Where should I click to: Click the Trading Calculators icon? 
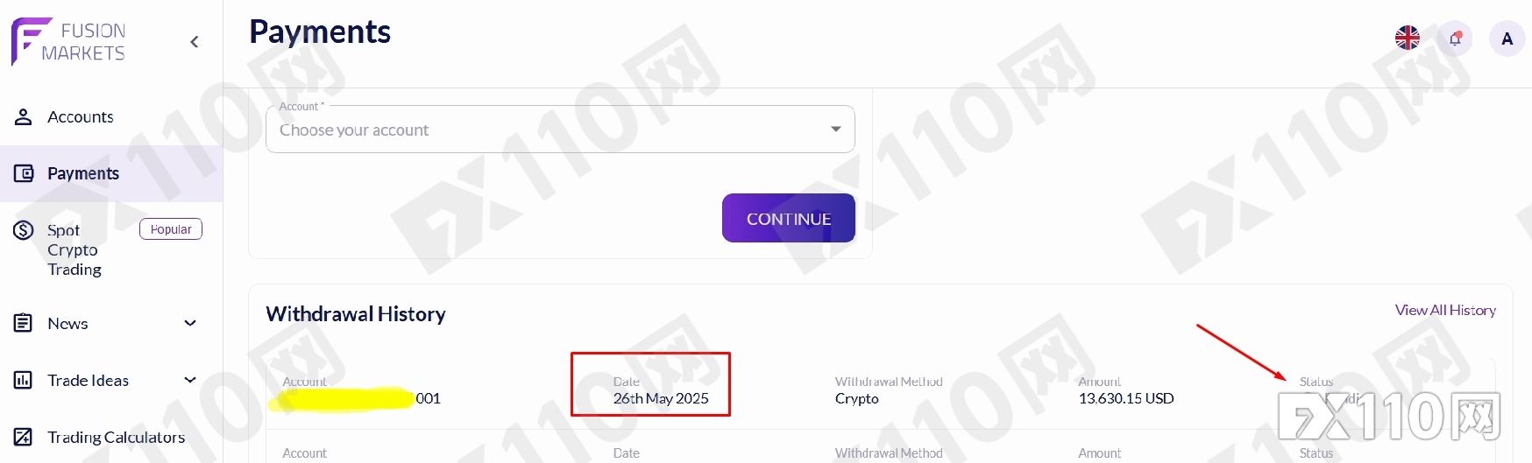[x=24, y=437]
